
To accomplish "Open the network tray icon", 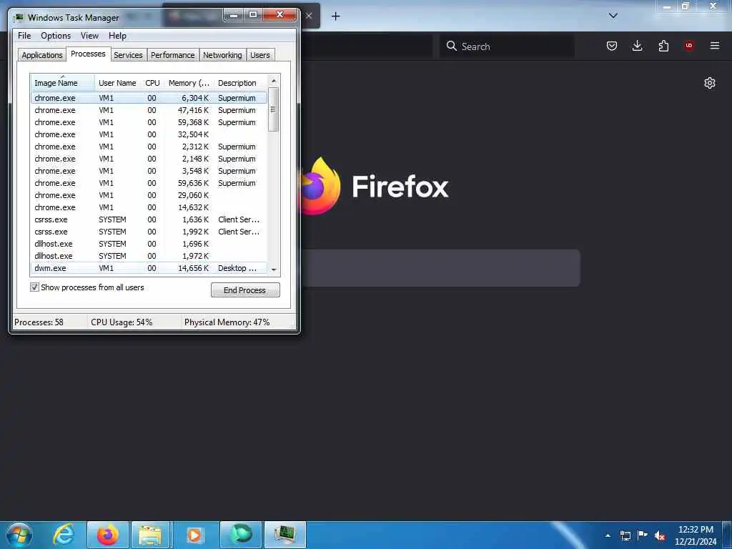I will coord(625,535).
